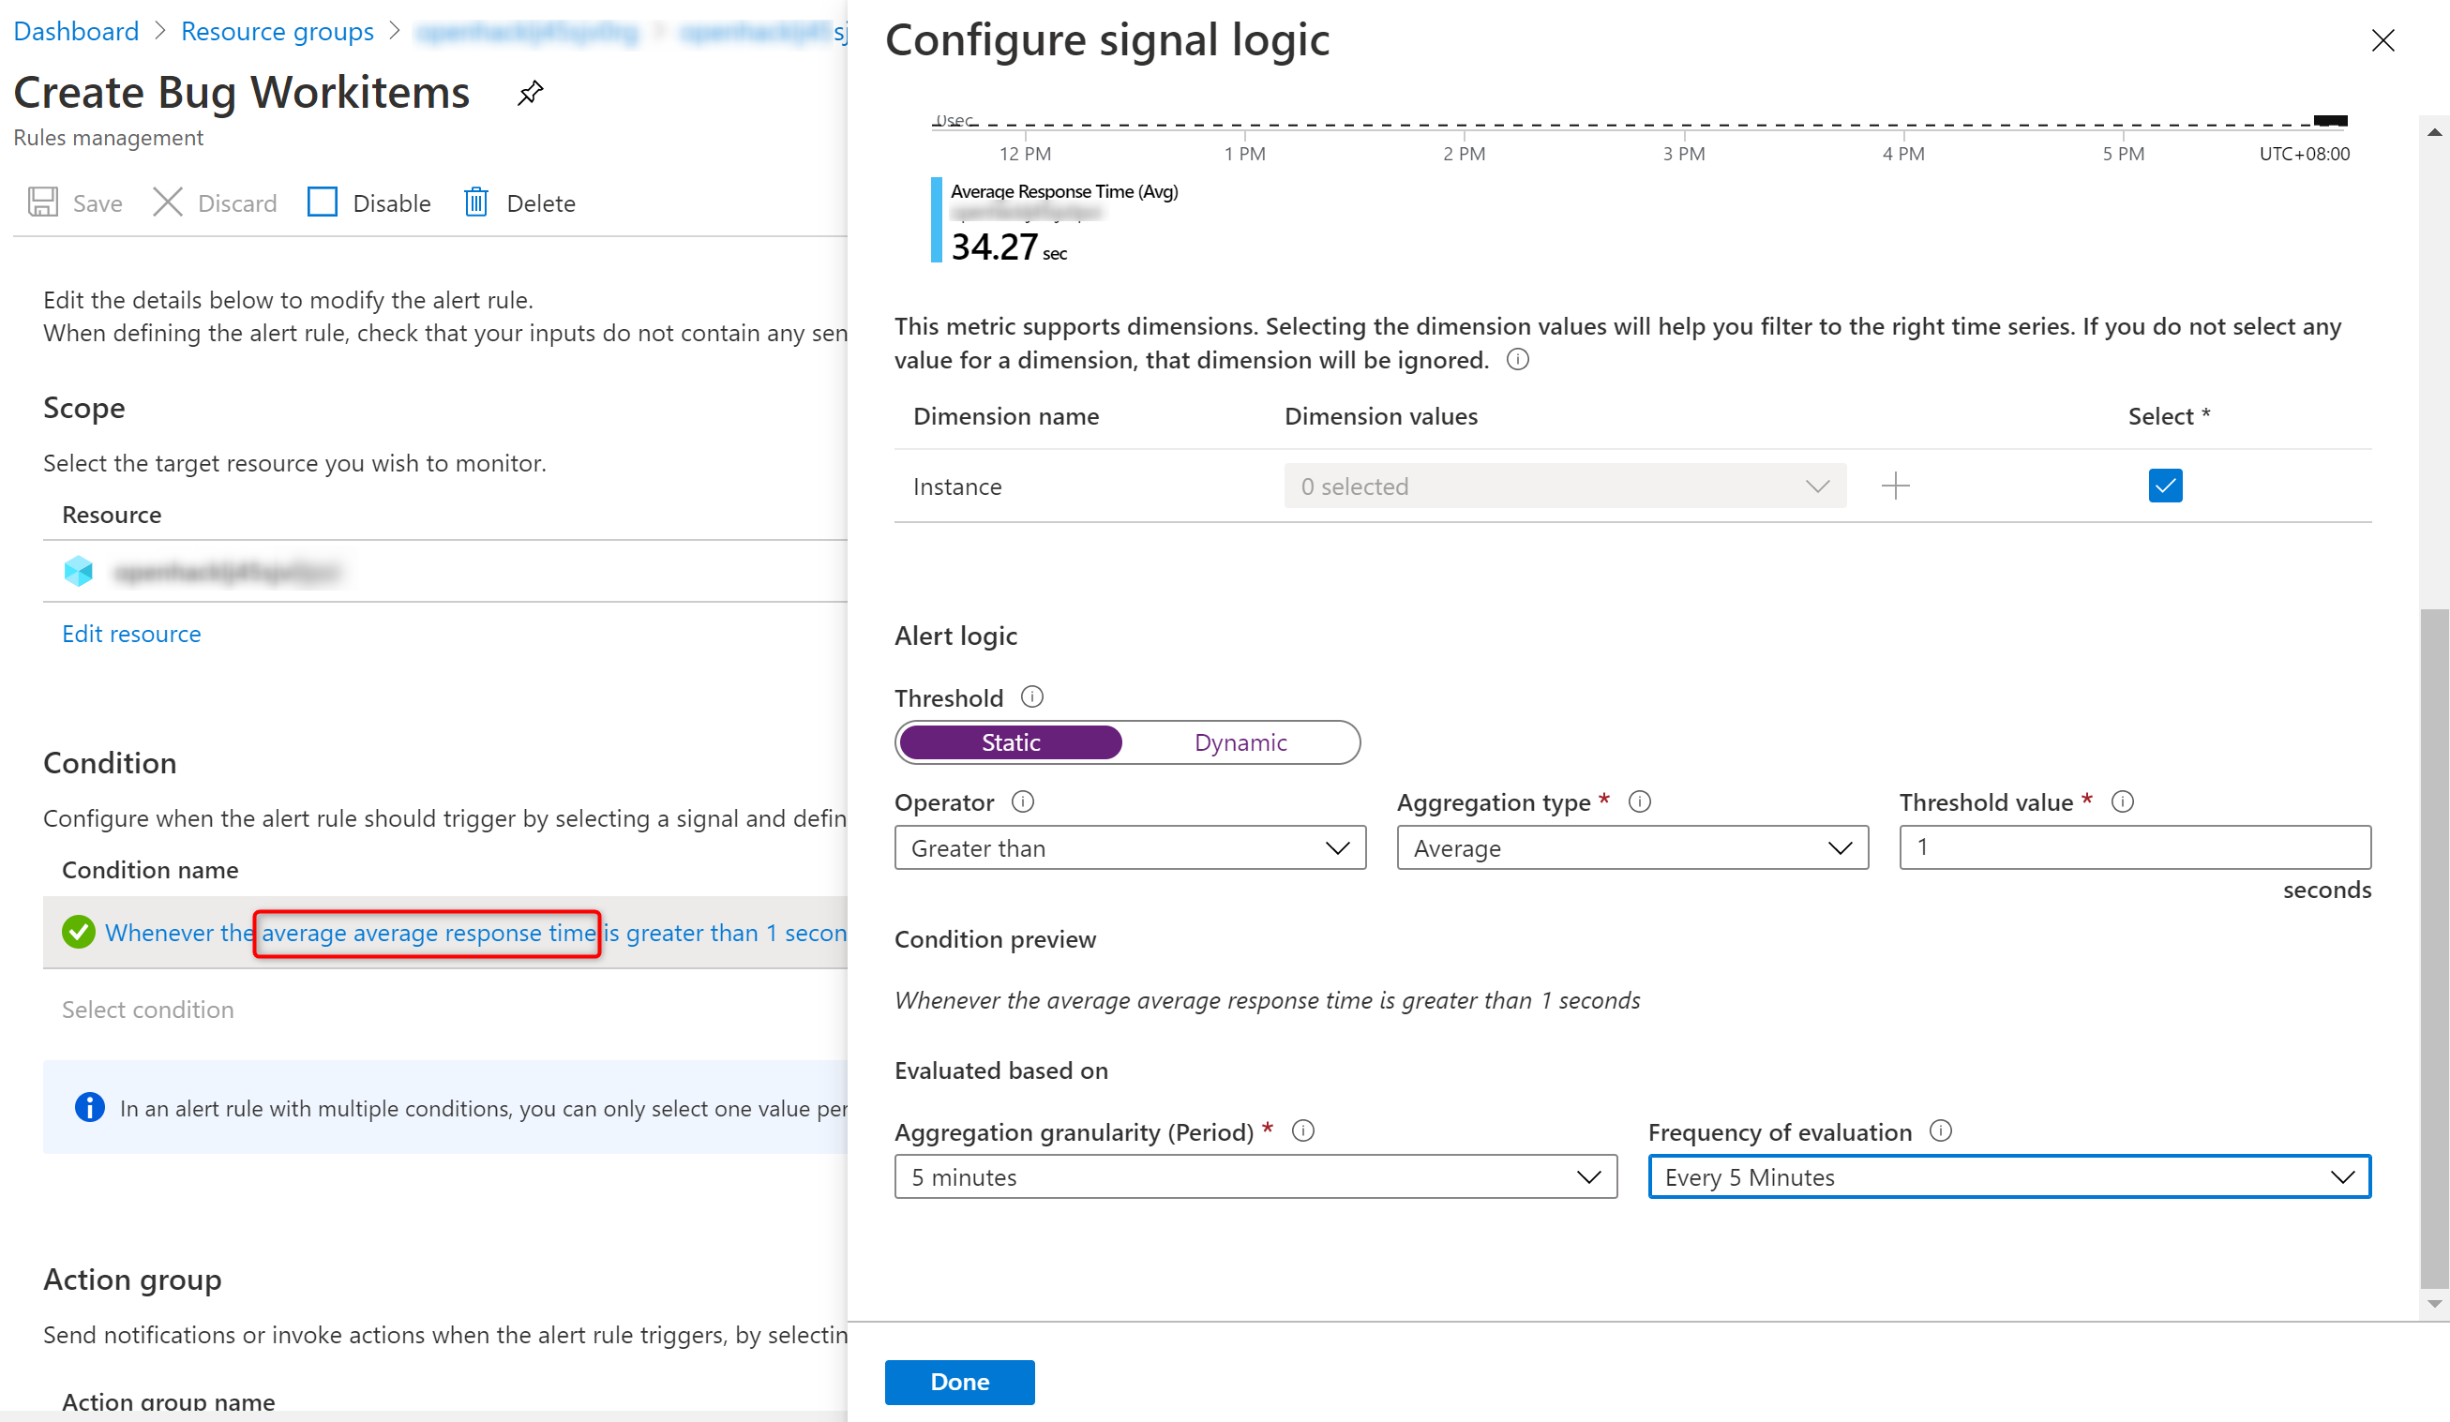The width and height of the screenshot is (2450, 1422).
Task: Switch threshold to Dynamic
Action: 1240,742
